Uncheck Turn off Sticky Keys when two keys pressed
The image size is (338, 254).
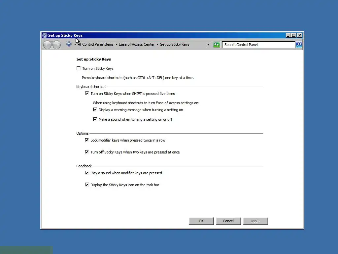87,152
